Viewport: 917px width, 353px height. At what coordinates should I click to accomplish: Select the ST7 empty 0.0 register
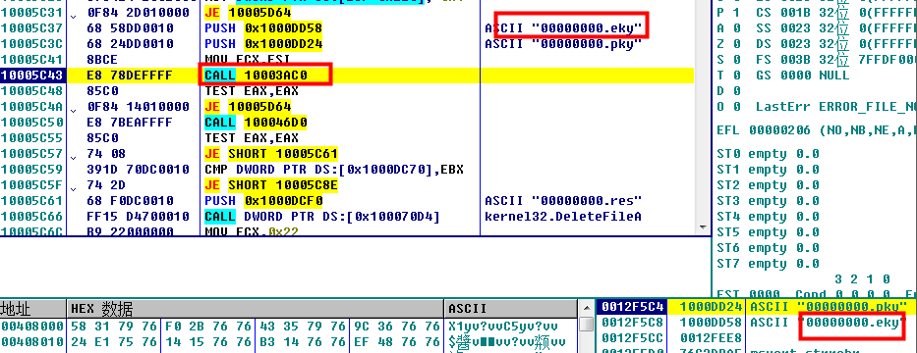point(768,264)
